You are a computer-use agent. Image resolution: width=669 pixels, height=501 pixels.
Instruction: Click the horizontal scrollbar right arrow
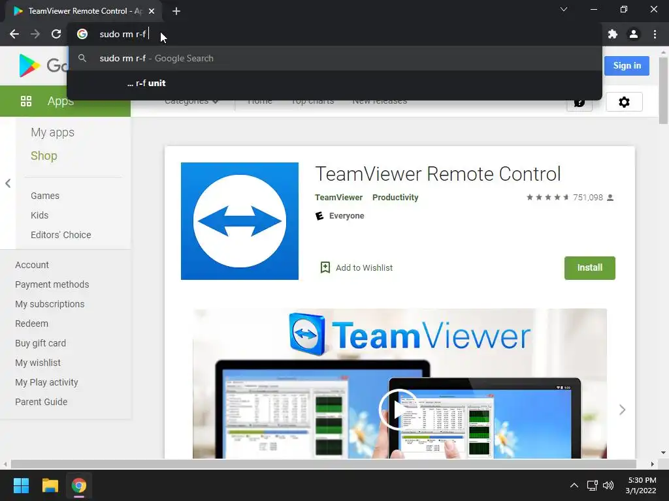[652, 464]
